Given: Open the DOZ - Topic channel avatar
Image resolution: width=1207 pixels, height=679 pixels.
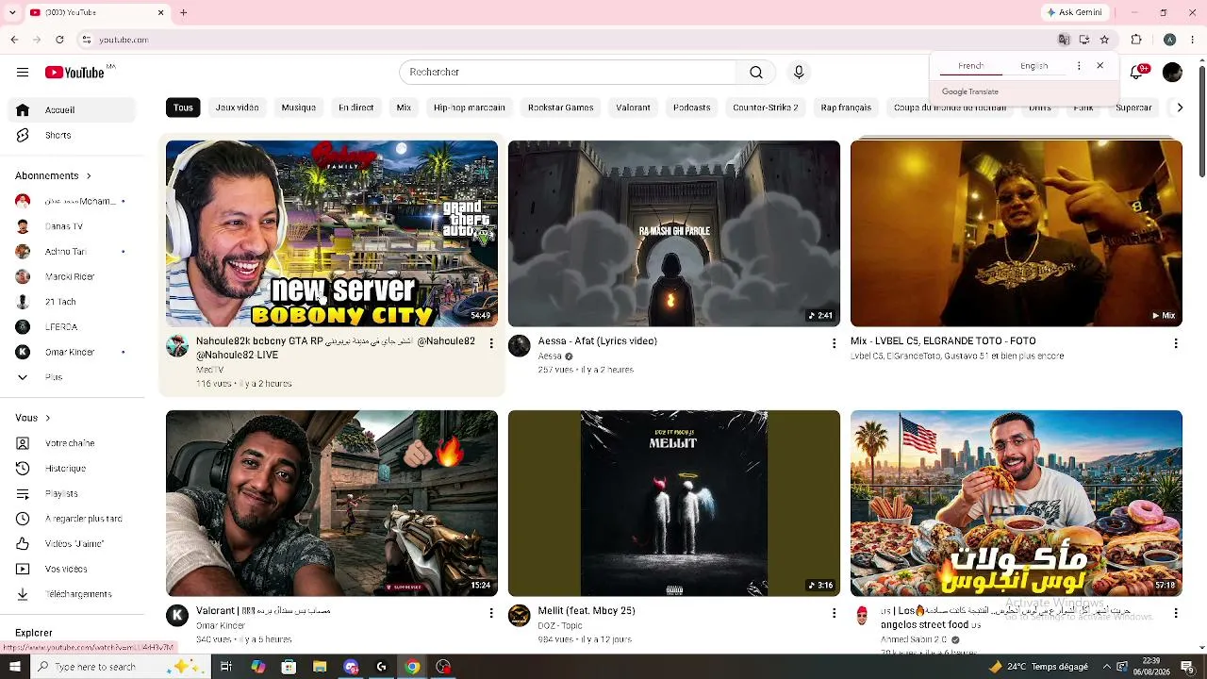Looking at the screenshot, I should 520,616.
